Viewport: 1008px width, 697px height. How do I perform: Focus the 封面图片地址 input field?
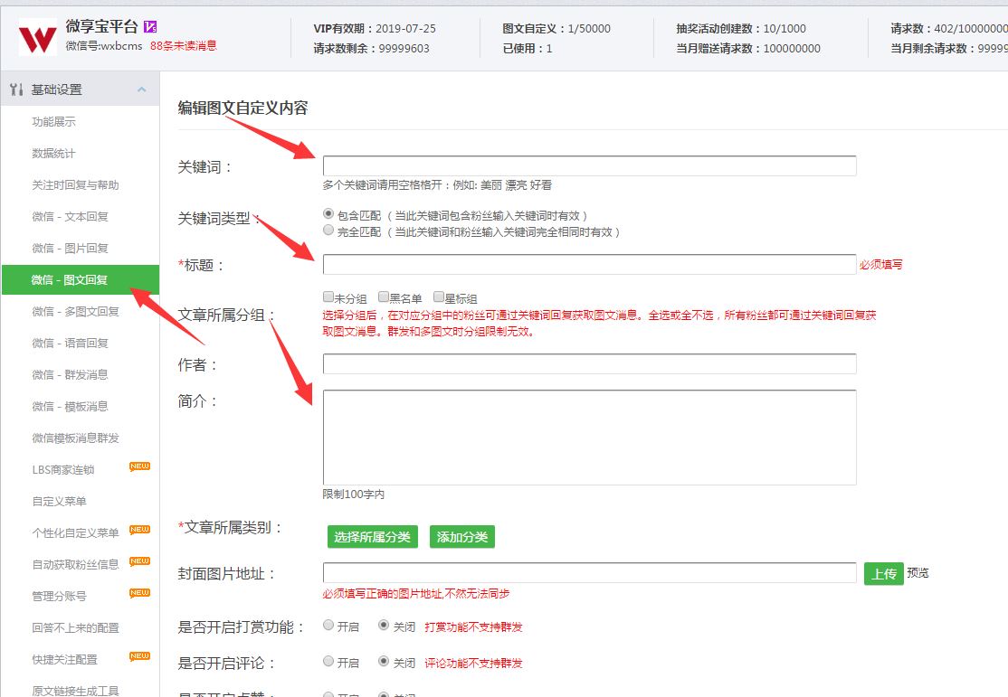[x=589, y=572]
